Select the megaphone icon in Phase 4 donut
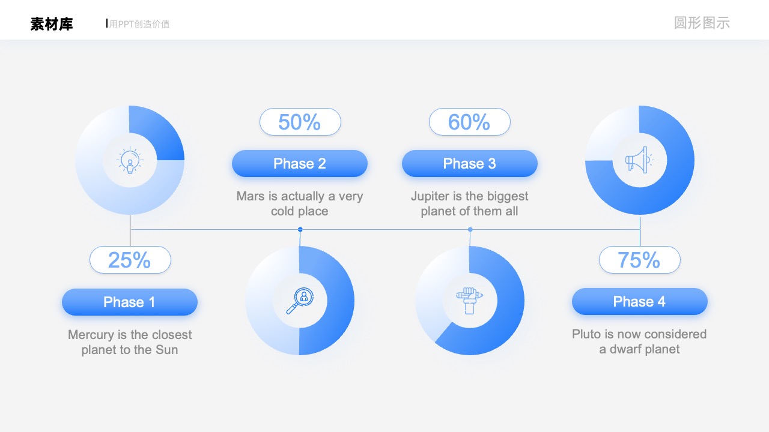This screenshot has width=769, height=432. (x=639, y=160)
